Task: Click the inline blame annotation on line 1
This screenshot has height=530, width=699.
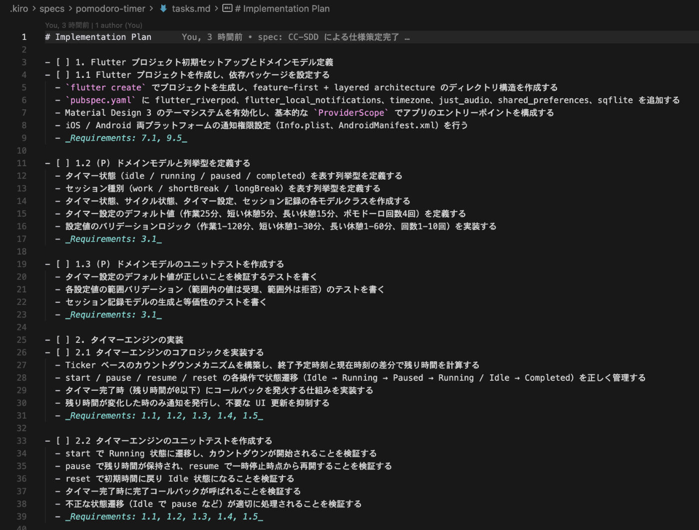Action: tap(296, 37)
